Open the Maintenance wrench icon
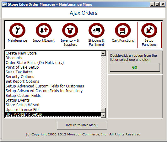Viewport: 167px width, 142px height. pos(17,30)
